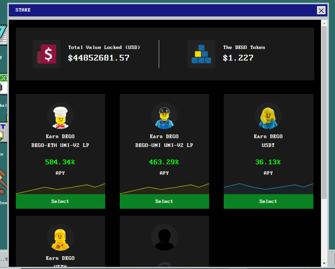Click the worker avatar on DEGO-UNI card
Screen dimensions: 335x269
coord(164,116)
